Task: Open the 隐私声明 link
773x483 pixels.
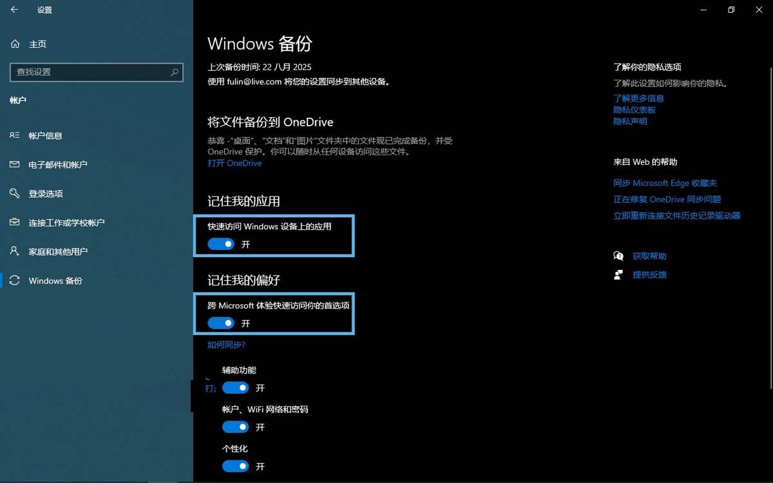Action: pos(630,121)
